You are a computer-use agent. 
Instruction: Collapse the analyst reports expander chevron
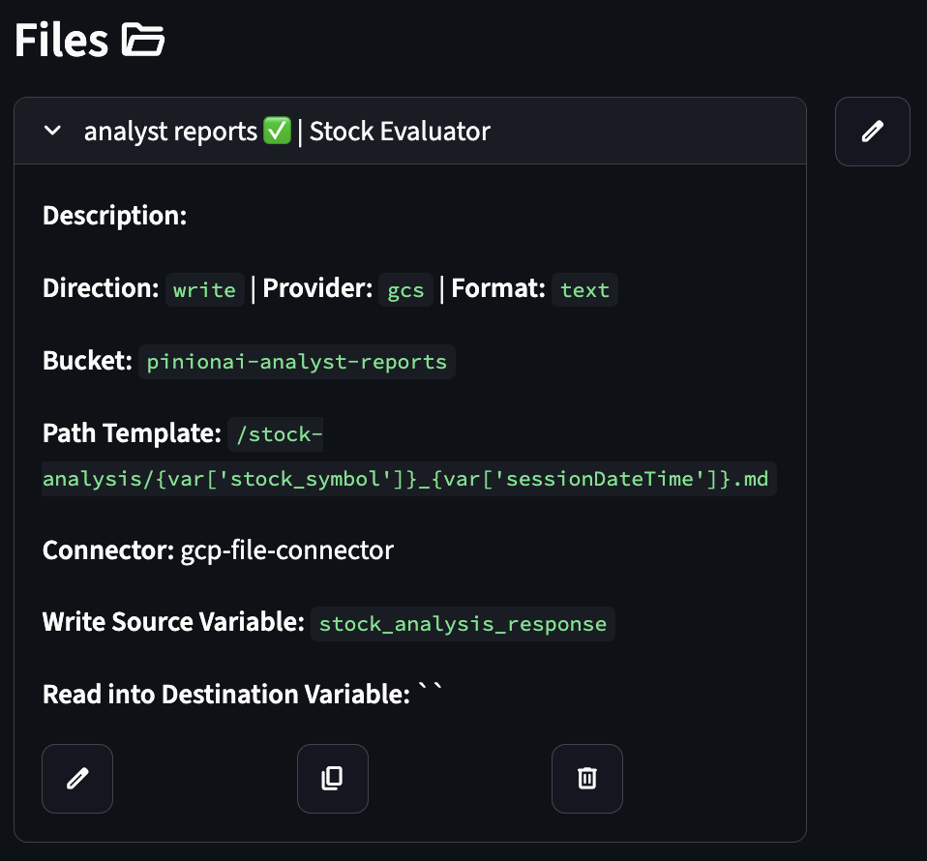(54, 131)
